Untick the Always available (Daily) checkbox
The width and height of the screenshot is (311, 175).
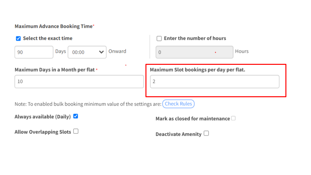[x=75, y=116]
